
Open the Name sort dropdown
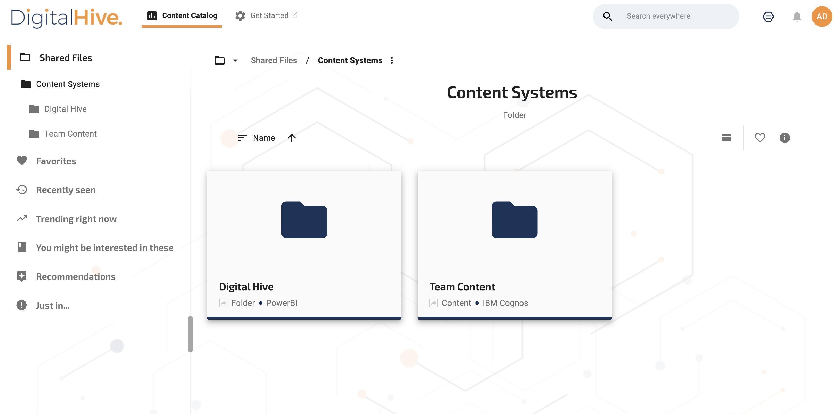pos(264,138)
